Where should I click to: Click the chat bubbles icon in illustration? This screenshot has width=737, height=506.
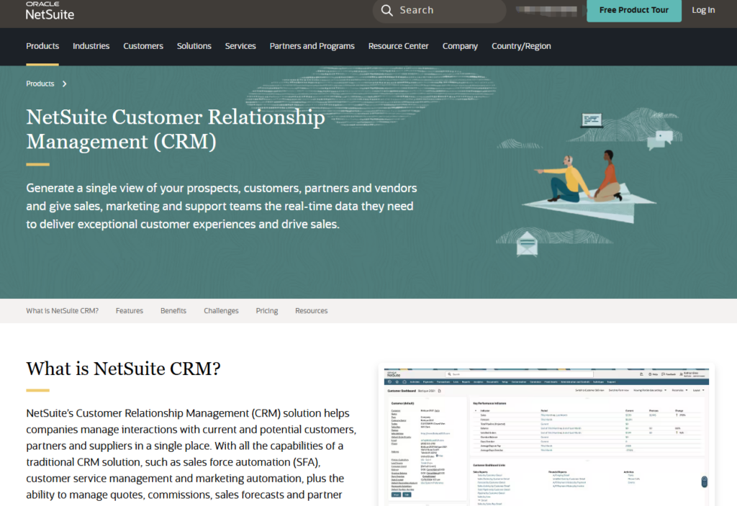[x=660, y=139]
